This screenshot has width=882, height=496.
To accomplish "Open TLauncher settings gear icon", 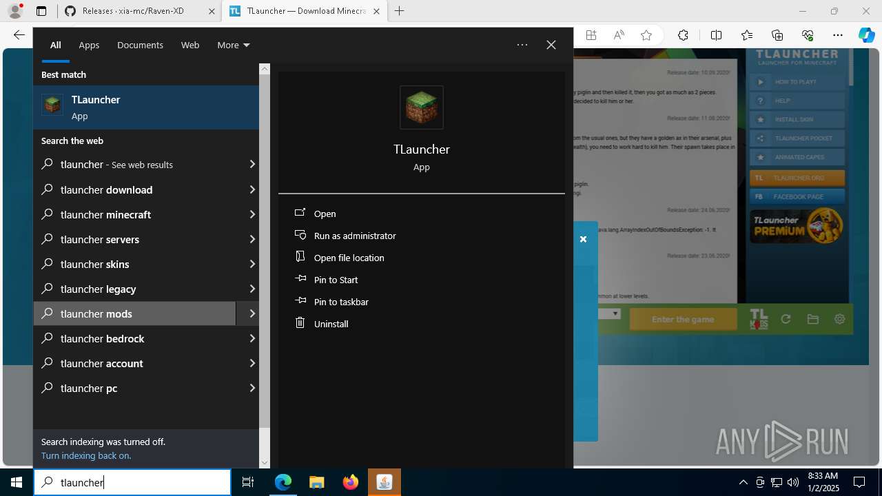I will tap(839, 319).
